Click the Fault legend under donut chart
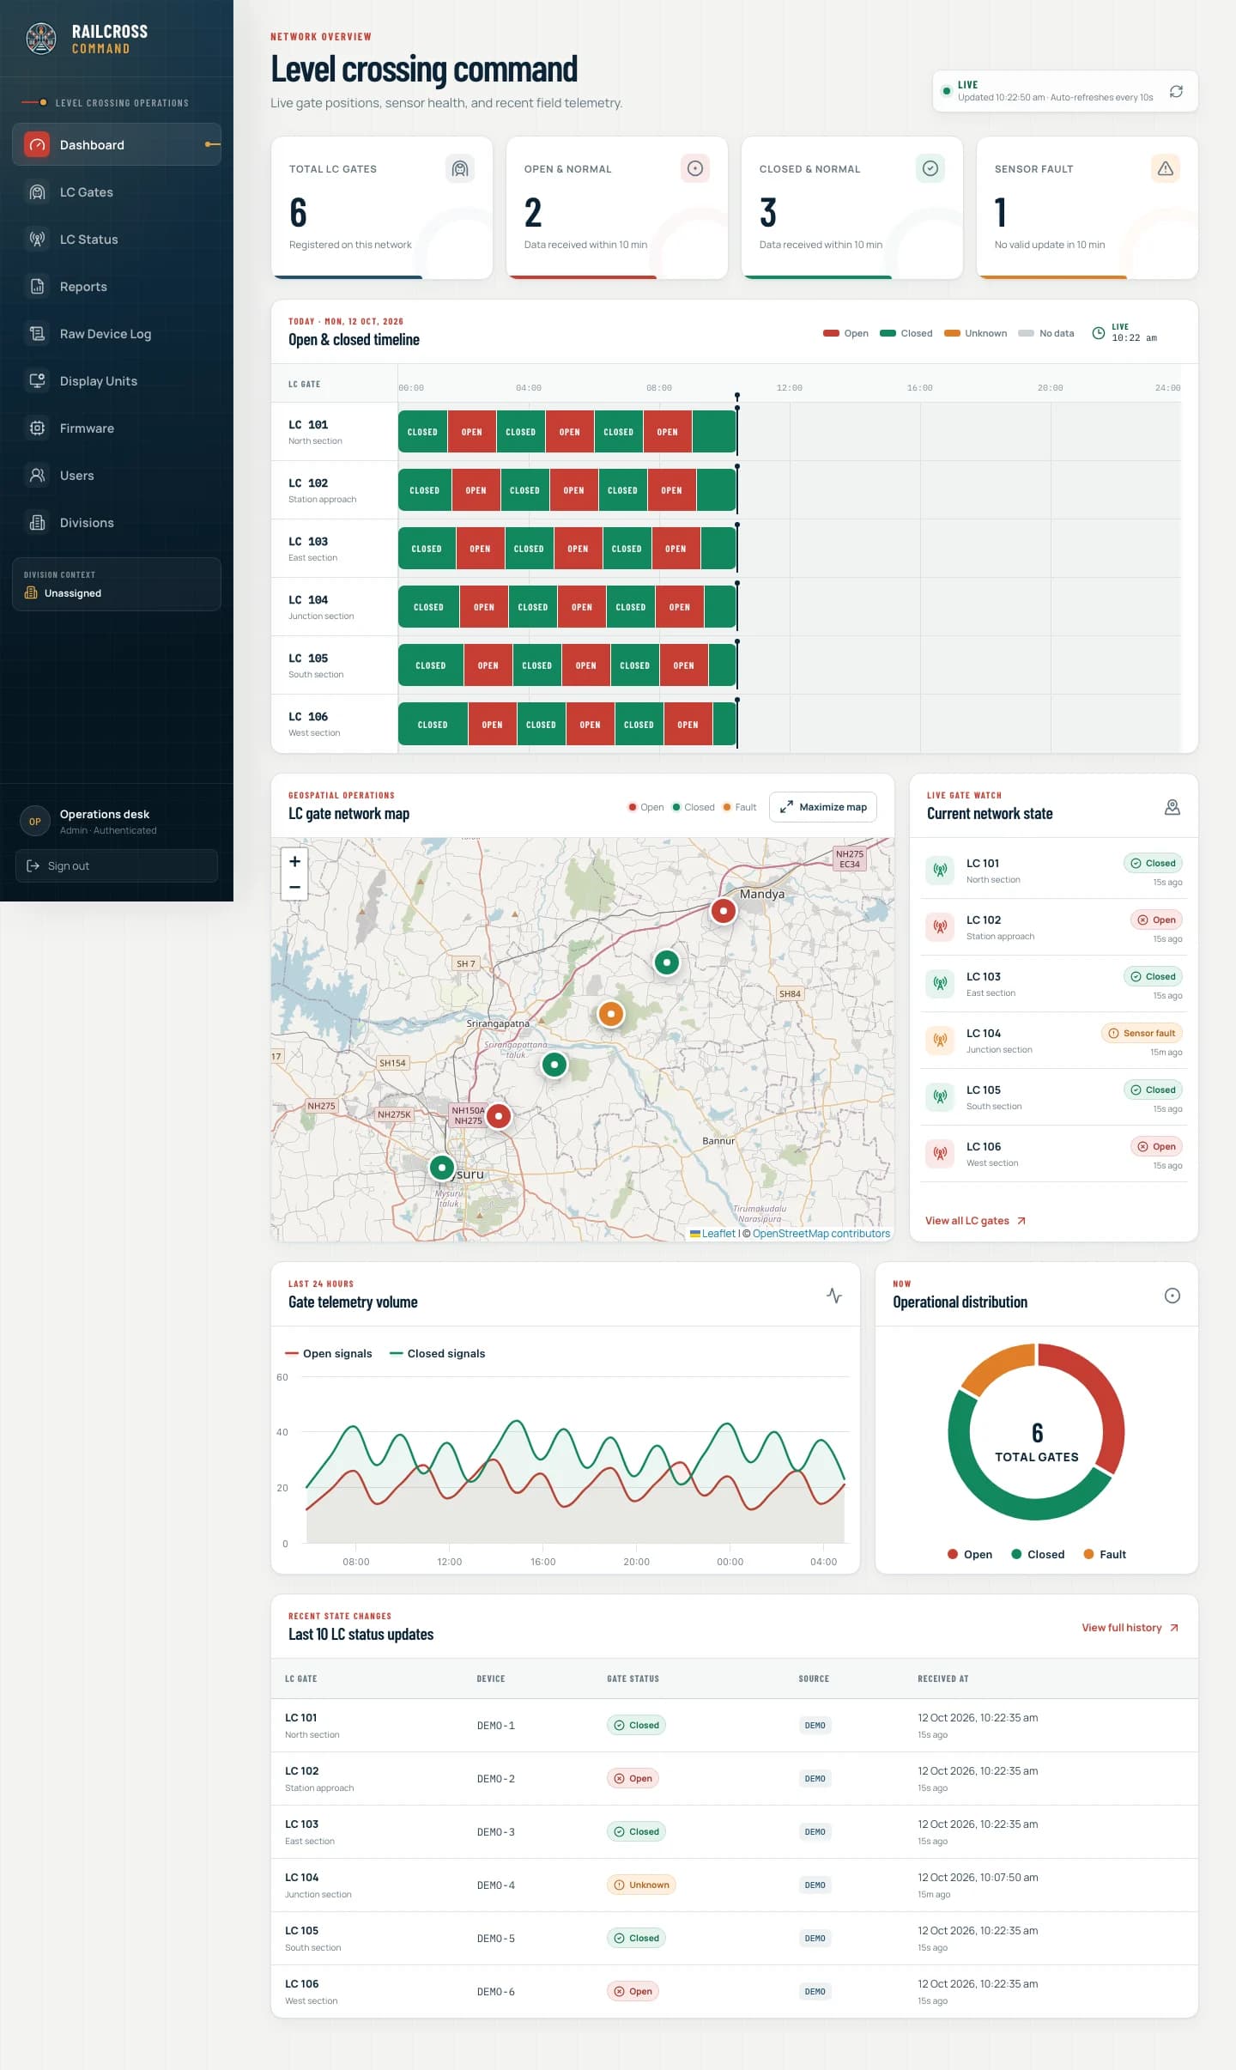Screen dimensions: 1236x2070 1106,1554
